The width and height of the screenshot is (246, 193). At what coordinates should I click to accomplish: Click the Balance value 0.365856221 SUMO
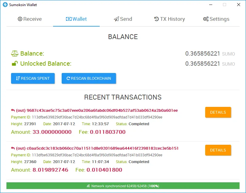(210, 54)
